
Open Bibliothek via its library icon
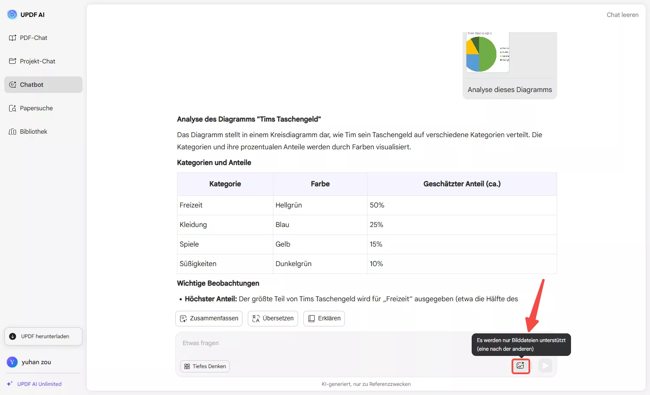[x=12, y=131]
